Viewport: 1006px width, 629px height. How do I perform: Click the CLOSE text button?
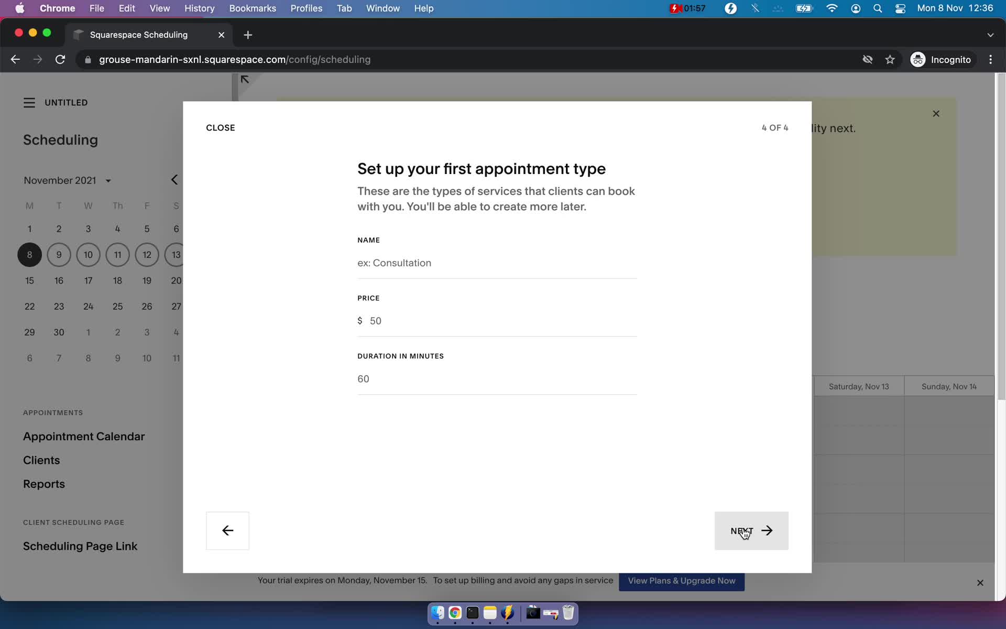click(220, 127)
